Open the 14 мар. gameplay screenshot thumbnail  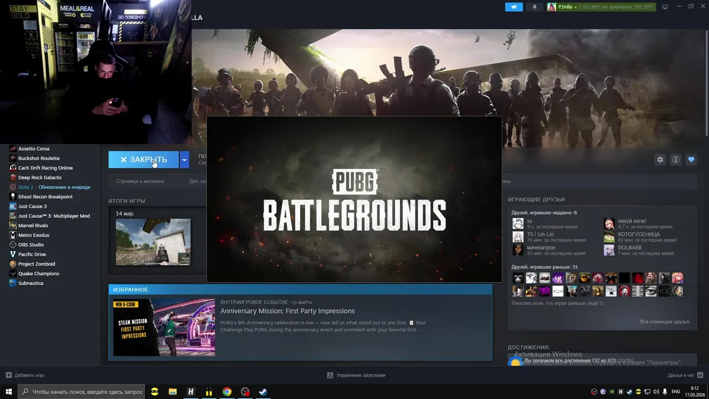click(153, 242)
